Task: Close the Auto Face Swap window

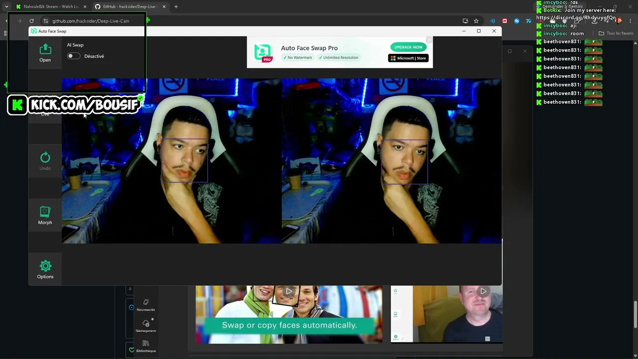Action: pos(494,31)
